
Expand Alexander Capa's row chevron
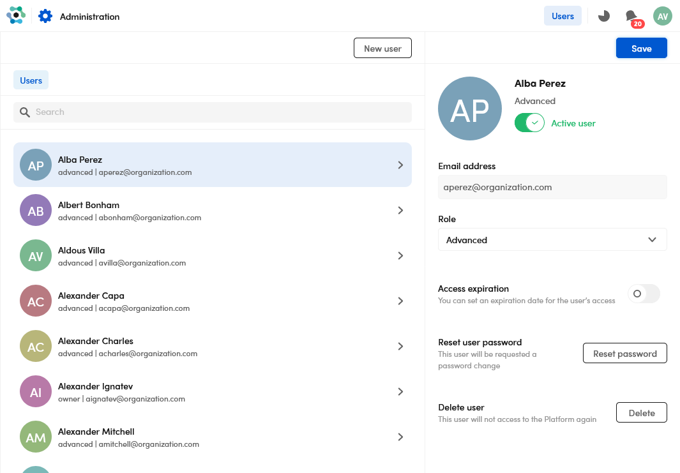tap(400, 301)
